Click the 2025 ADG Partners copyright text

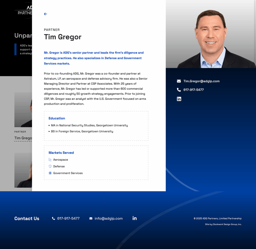pos(218,218)
